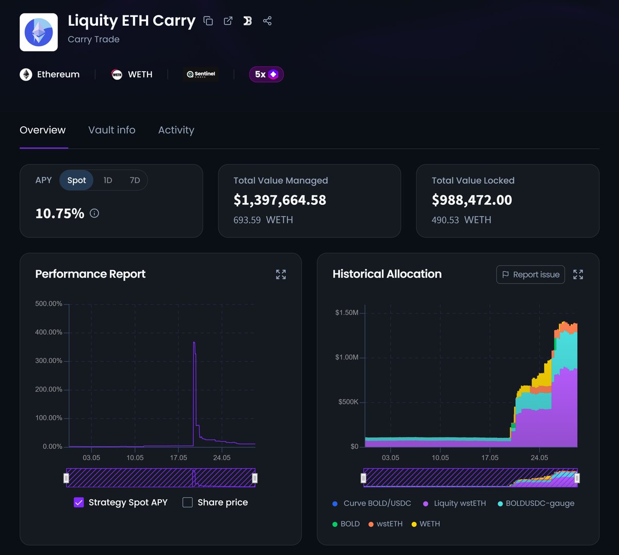Click the left handle of the Historical Allocation range slider
This screenshot has width=619, height=555.
click(x=364, y=478)
